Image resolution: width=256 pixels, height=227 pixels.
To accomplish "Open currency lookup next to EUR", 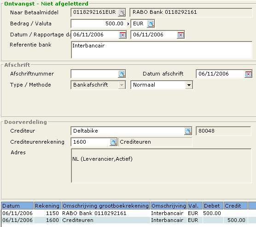I will point(151,23).
